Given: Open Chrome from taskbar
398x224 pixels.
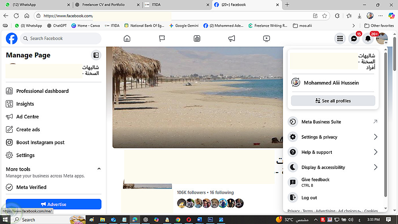Looking at the screenshot, I should pyautogui.click(x=178, y=220).
